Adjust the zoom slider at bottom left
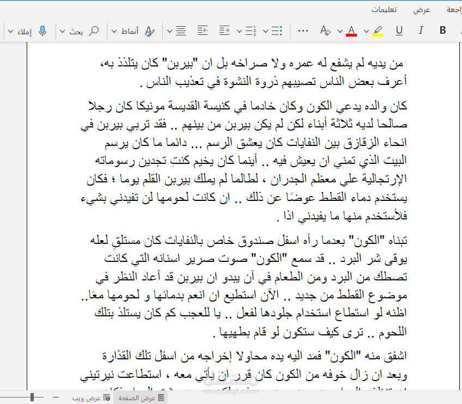This screenshot has height=404, width=462. point(33,396)
